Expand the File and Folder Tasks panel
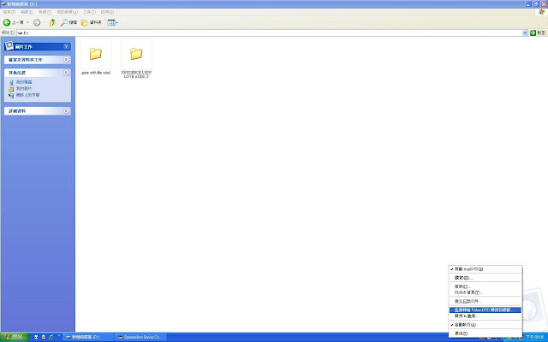548x342 pixels. pos(66,60)
